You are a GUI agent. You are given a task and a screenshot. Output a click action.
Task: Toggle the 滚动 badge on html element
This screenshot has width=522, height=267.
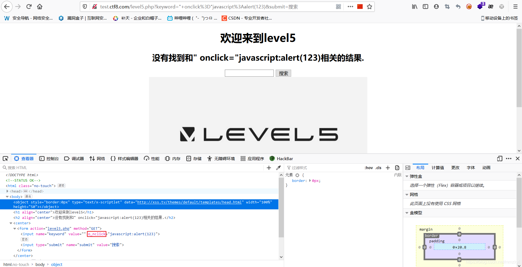pyautogui.click(x=61, y=186)
